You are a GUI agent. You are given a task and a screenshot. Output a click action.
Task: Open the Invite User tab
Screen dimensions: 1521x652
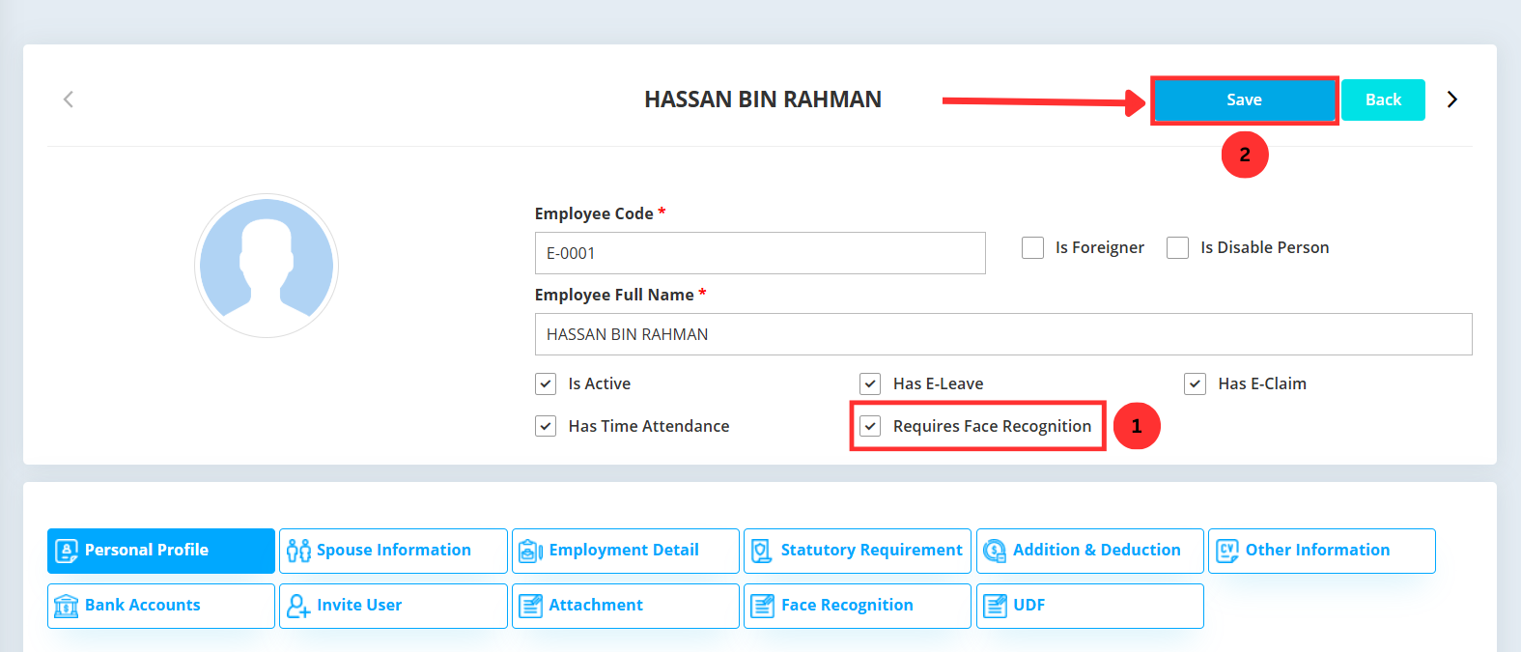[393, 606]
